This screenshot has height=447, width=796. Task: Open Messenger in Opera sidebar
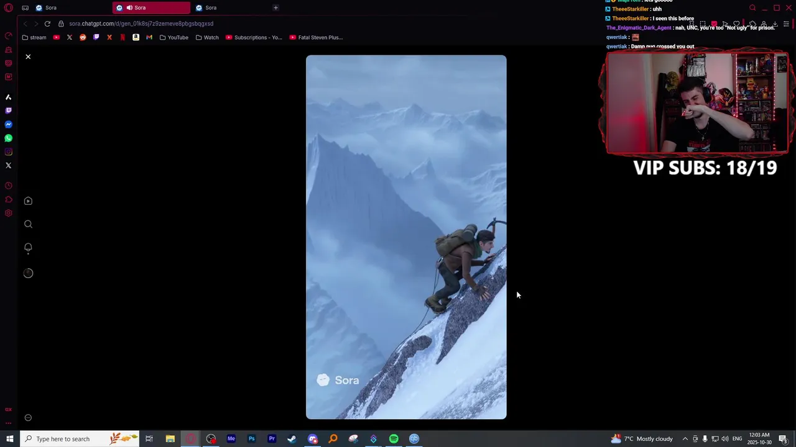coord(9,124)
